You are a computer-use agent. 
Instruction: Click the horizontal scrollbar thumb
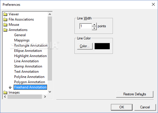pos(25,97)
